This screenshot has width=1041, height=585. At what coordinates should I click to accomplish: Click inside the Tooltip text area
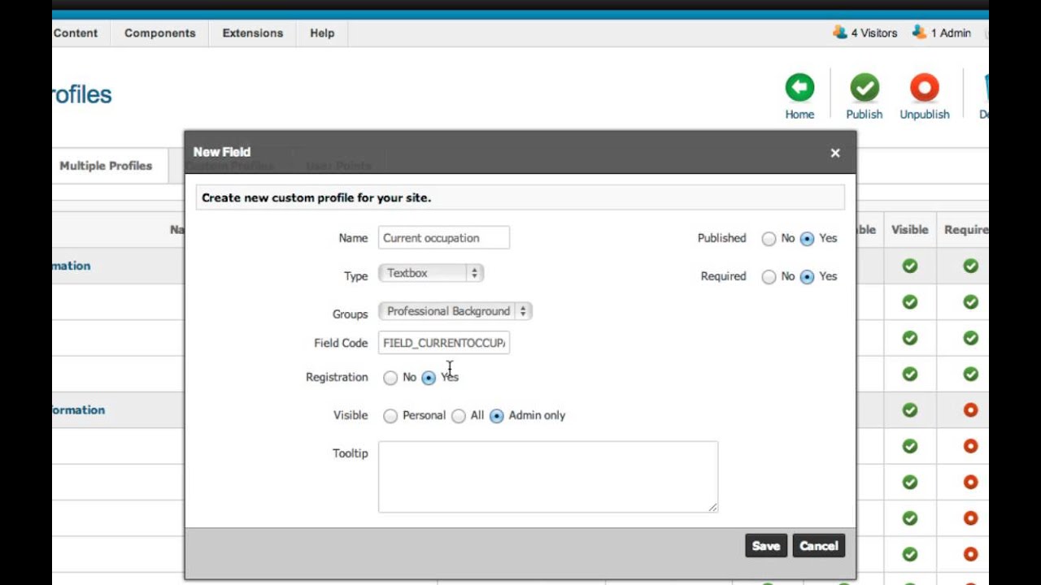tap(547, 477)
